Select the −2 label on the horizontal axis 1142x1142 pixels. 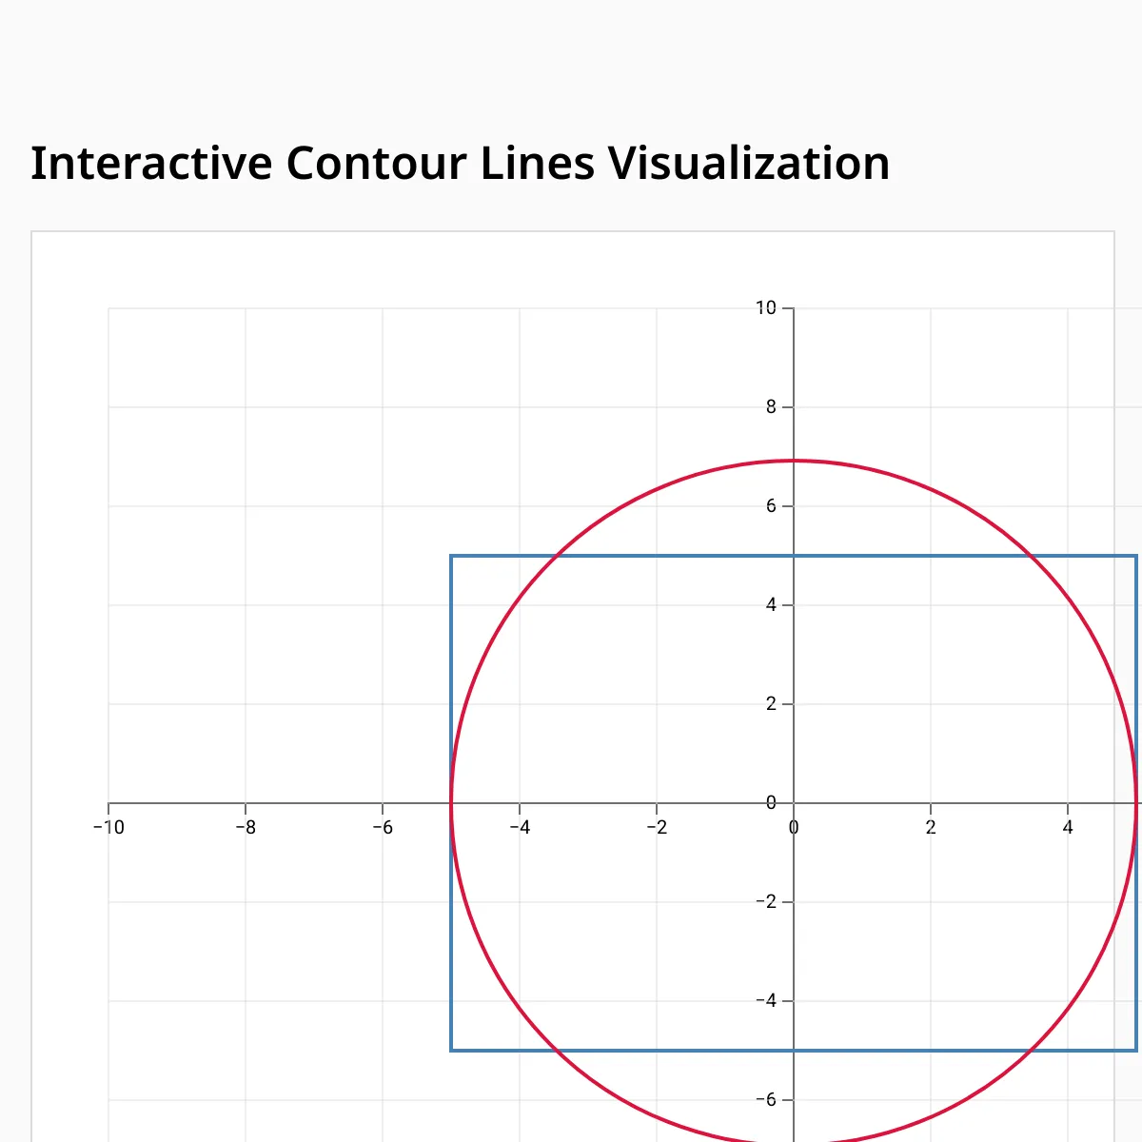coord(657,828)
